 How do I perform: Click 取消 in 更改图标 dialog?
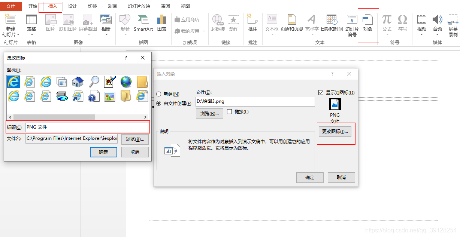click(x=135, y=152)
